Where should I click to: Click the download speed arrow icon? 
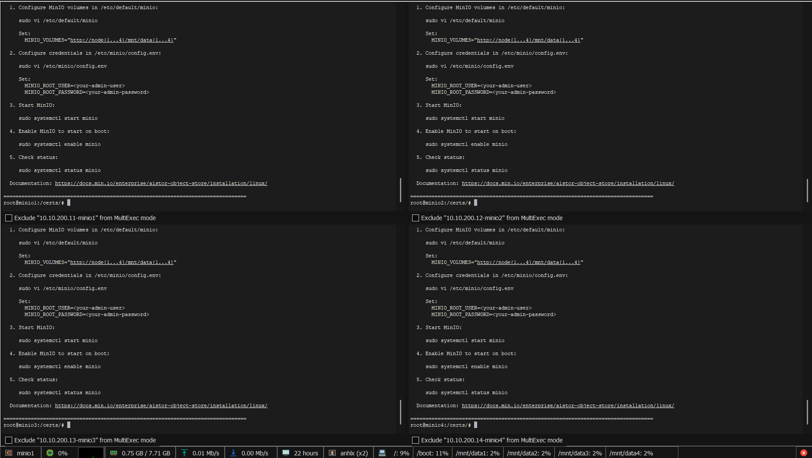click(x=233, y=453)
